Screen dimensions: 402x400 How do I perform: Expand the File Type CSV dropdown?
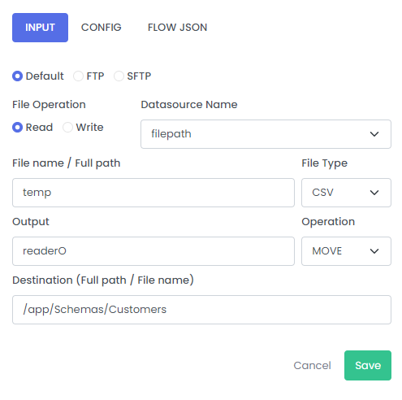[x=346, y=193]
